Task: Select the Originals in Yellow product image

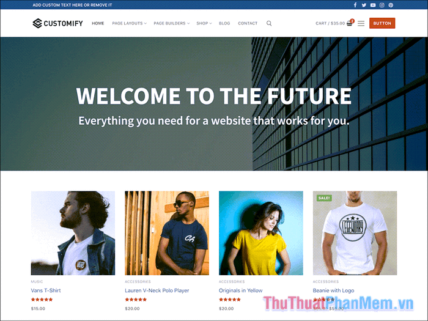Action: [x=260, y=233]
